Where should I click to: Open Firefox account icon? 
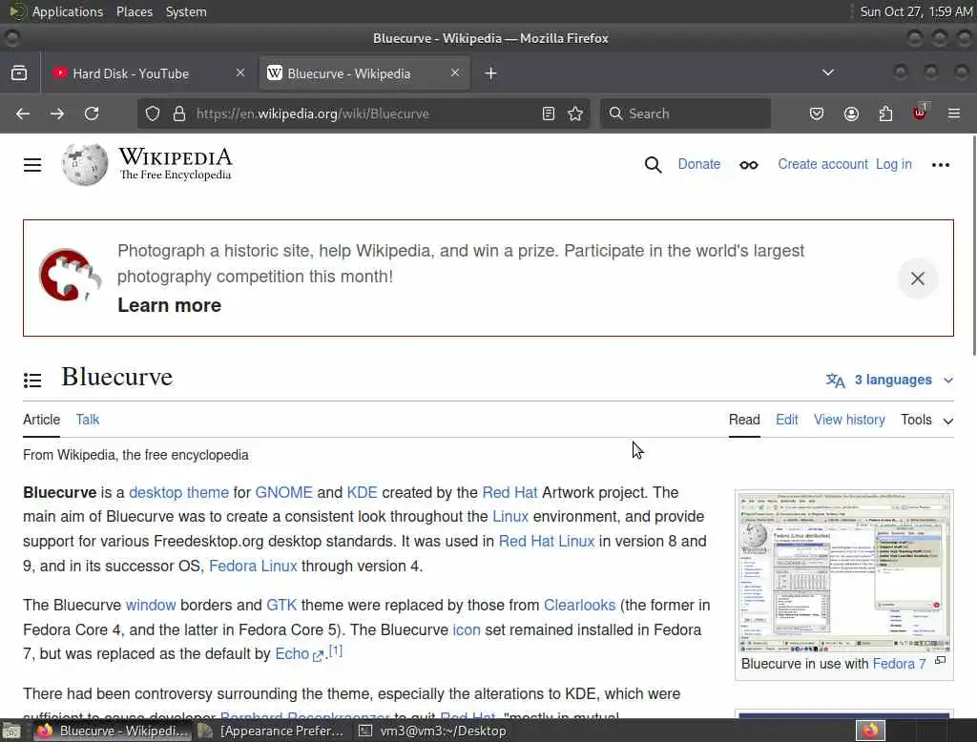click(851, 113)
